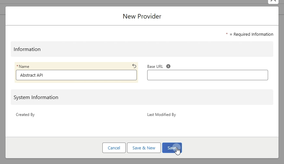Select the Last Modified By label
This screenshot has height=164, width=284.
(161, 115)
